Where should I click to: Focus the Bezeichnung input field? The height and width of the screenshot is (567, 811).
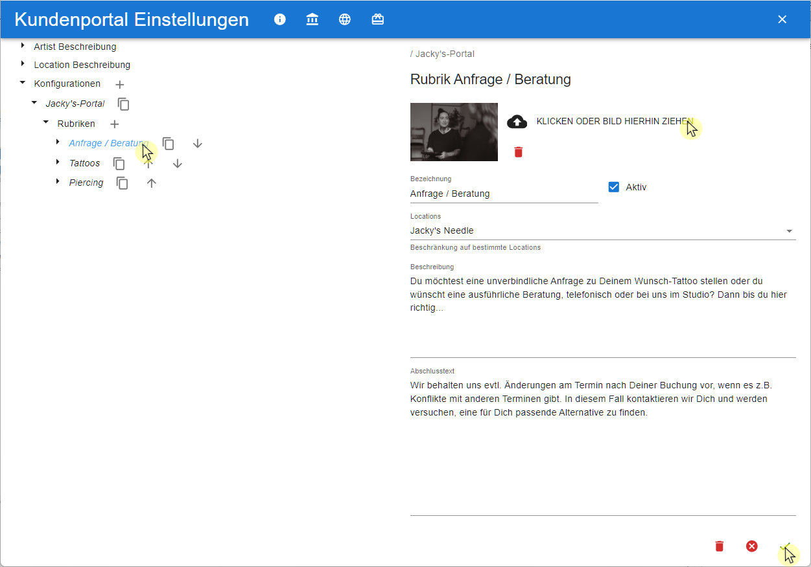(x=504, y=194)
